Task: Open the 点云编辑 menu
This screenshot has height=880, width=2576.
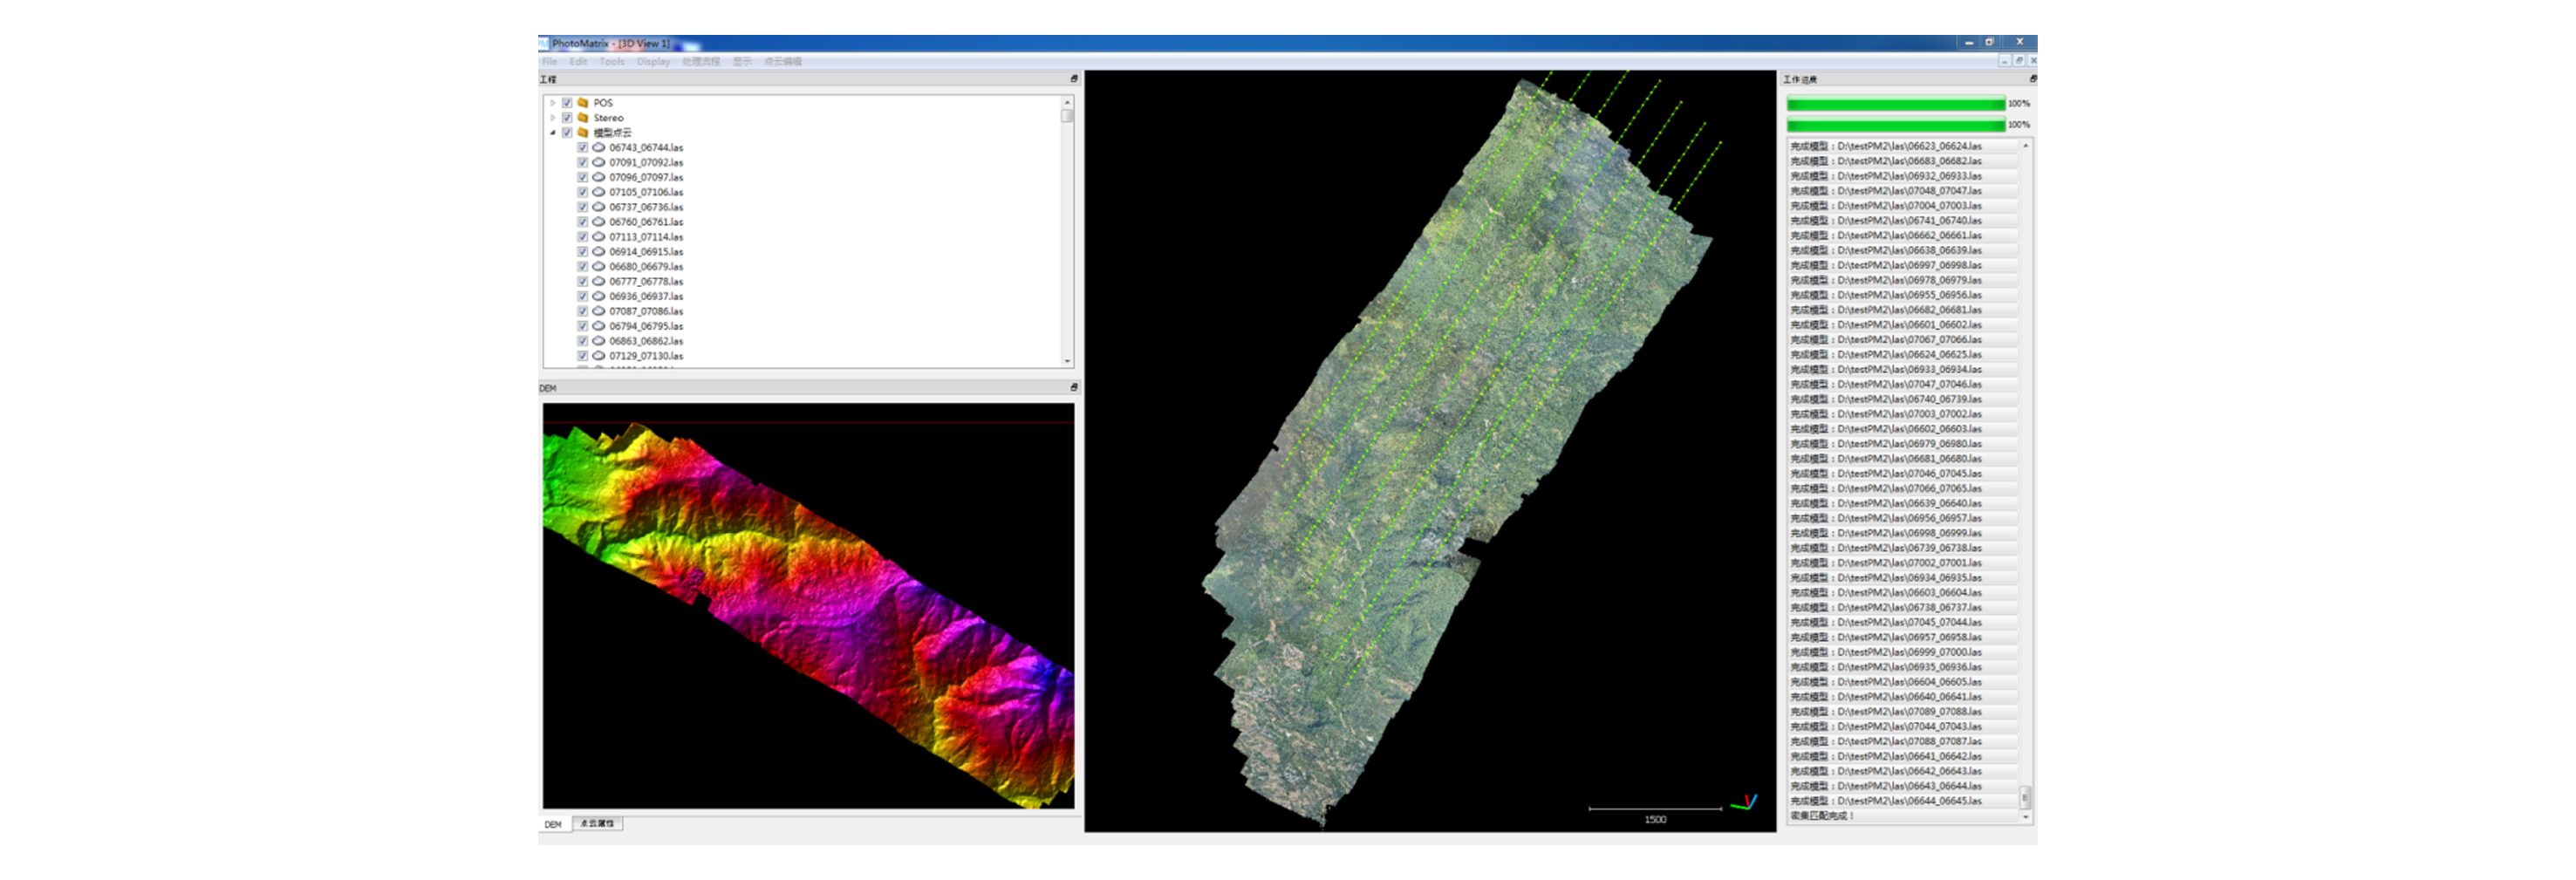Action: 783,61
